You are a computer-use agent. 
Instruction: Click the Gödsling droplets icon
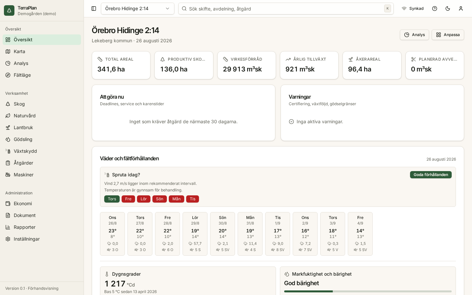tap(8, 139)
